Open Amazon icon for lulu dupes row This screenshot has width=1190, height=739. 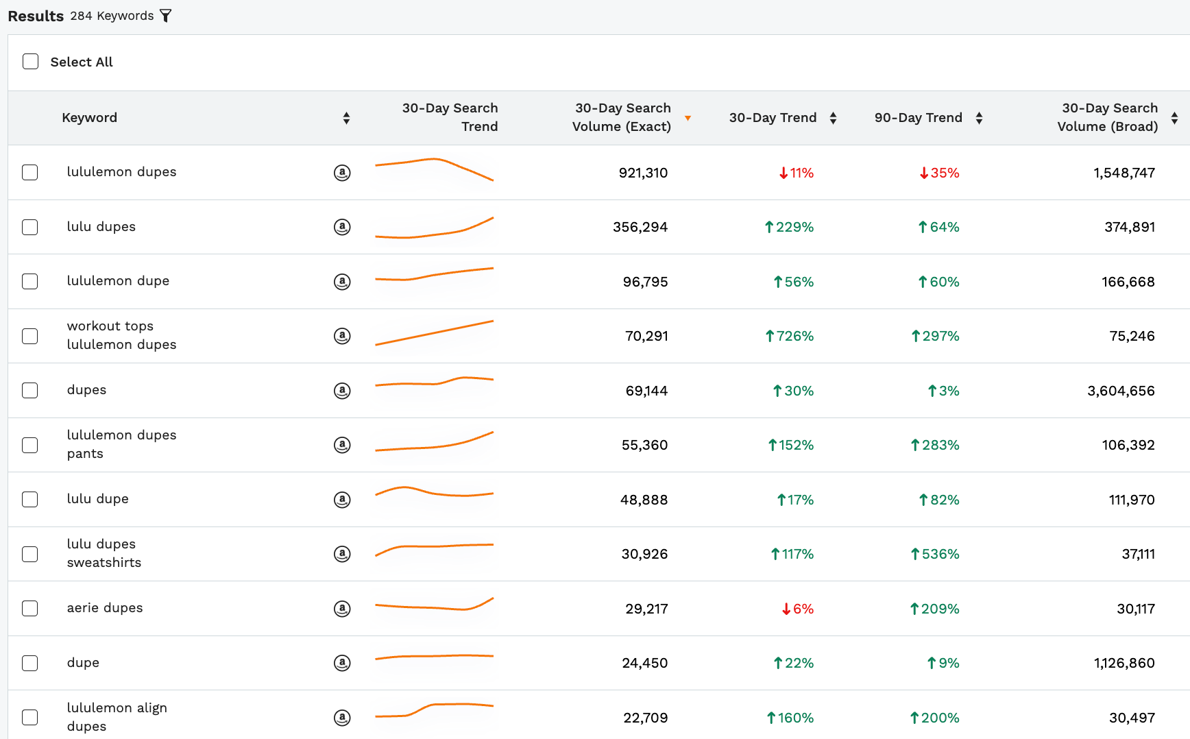point(342,227)
